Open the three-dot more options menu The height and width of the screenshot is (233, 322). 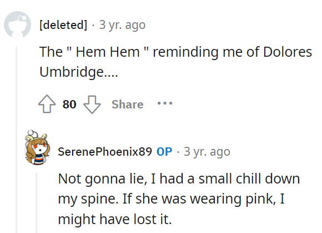[x=165, y=103]
